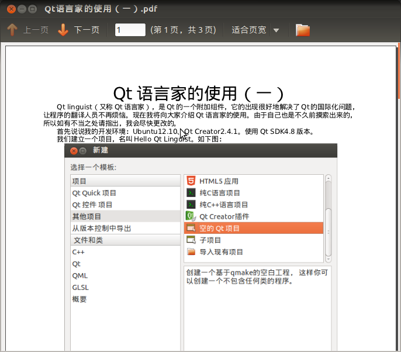Screen dimensions: 401x352
Task: Close the embedded 新建 dialog
Action: (x=74, y=151)
